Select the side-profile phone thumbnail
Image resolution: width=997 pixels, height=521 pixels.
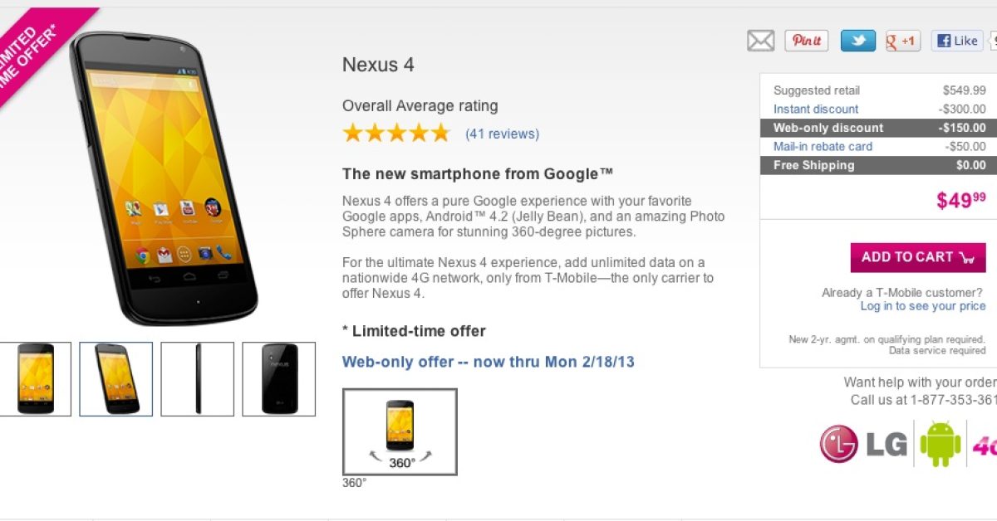[197, 379]
